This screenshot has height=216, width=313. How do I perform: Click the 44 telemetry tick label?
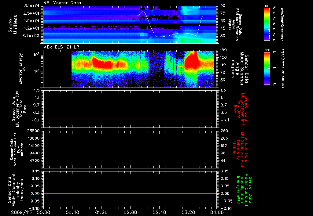[223, 160]
